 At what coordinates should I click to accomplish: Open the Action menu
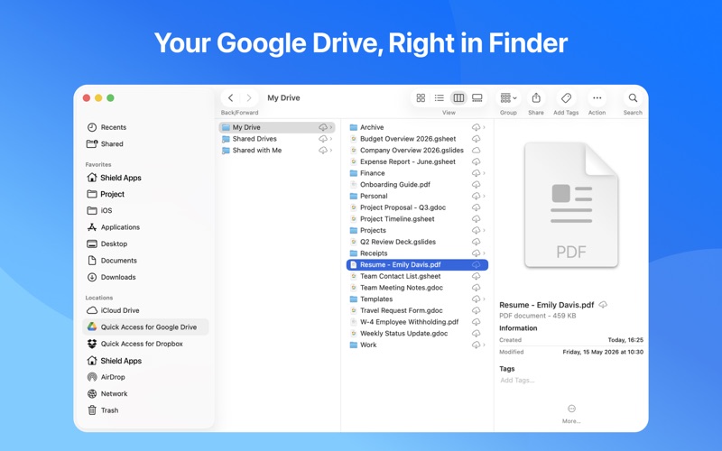click(597, 97)
